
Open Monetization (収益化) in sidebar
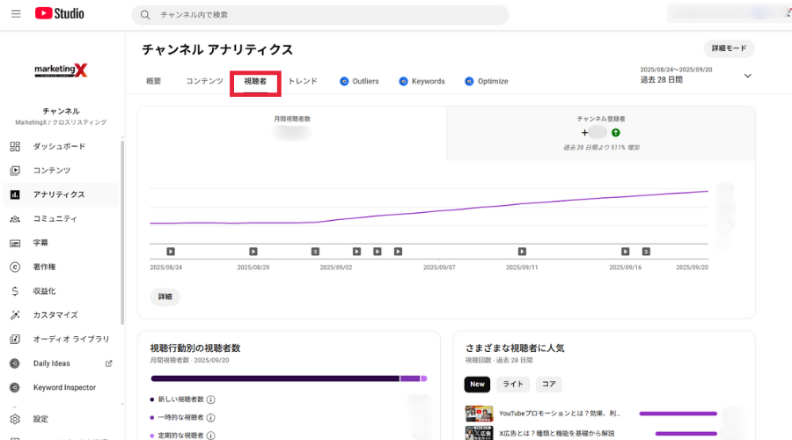tap(44, 290)
